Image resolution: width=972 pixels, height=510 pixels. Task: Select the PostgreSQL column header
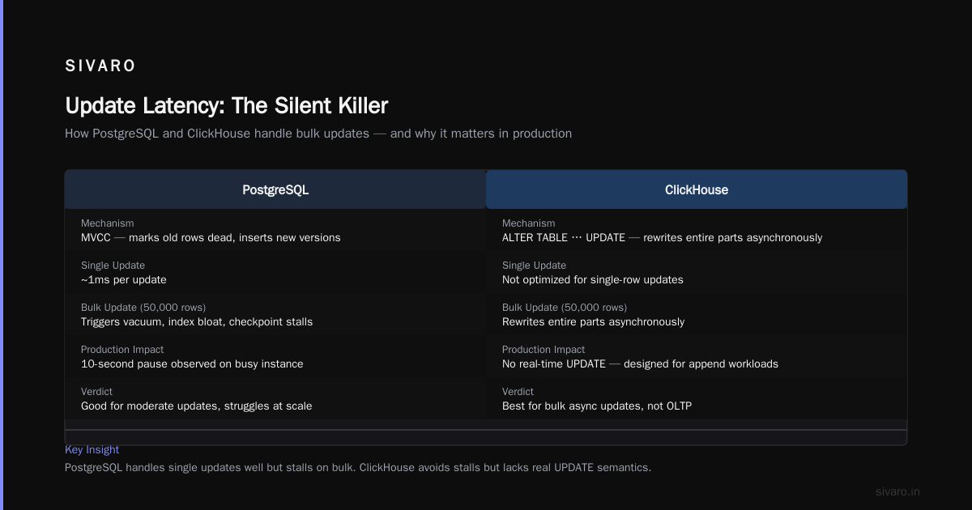coord(275,189)
